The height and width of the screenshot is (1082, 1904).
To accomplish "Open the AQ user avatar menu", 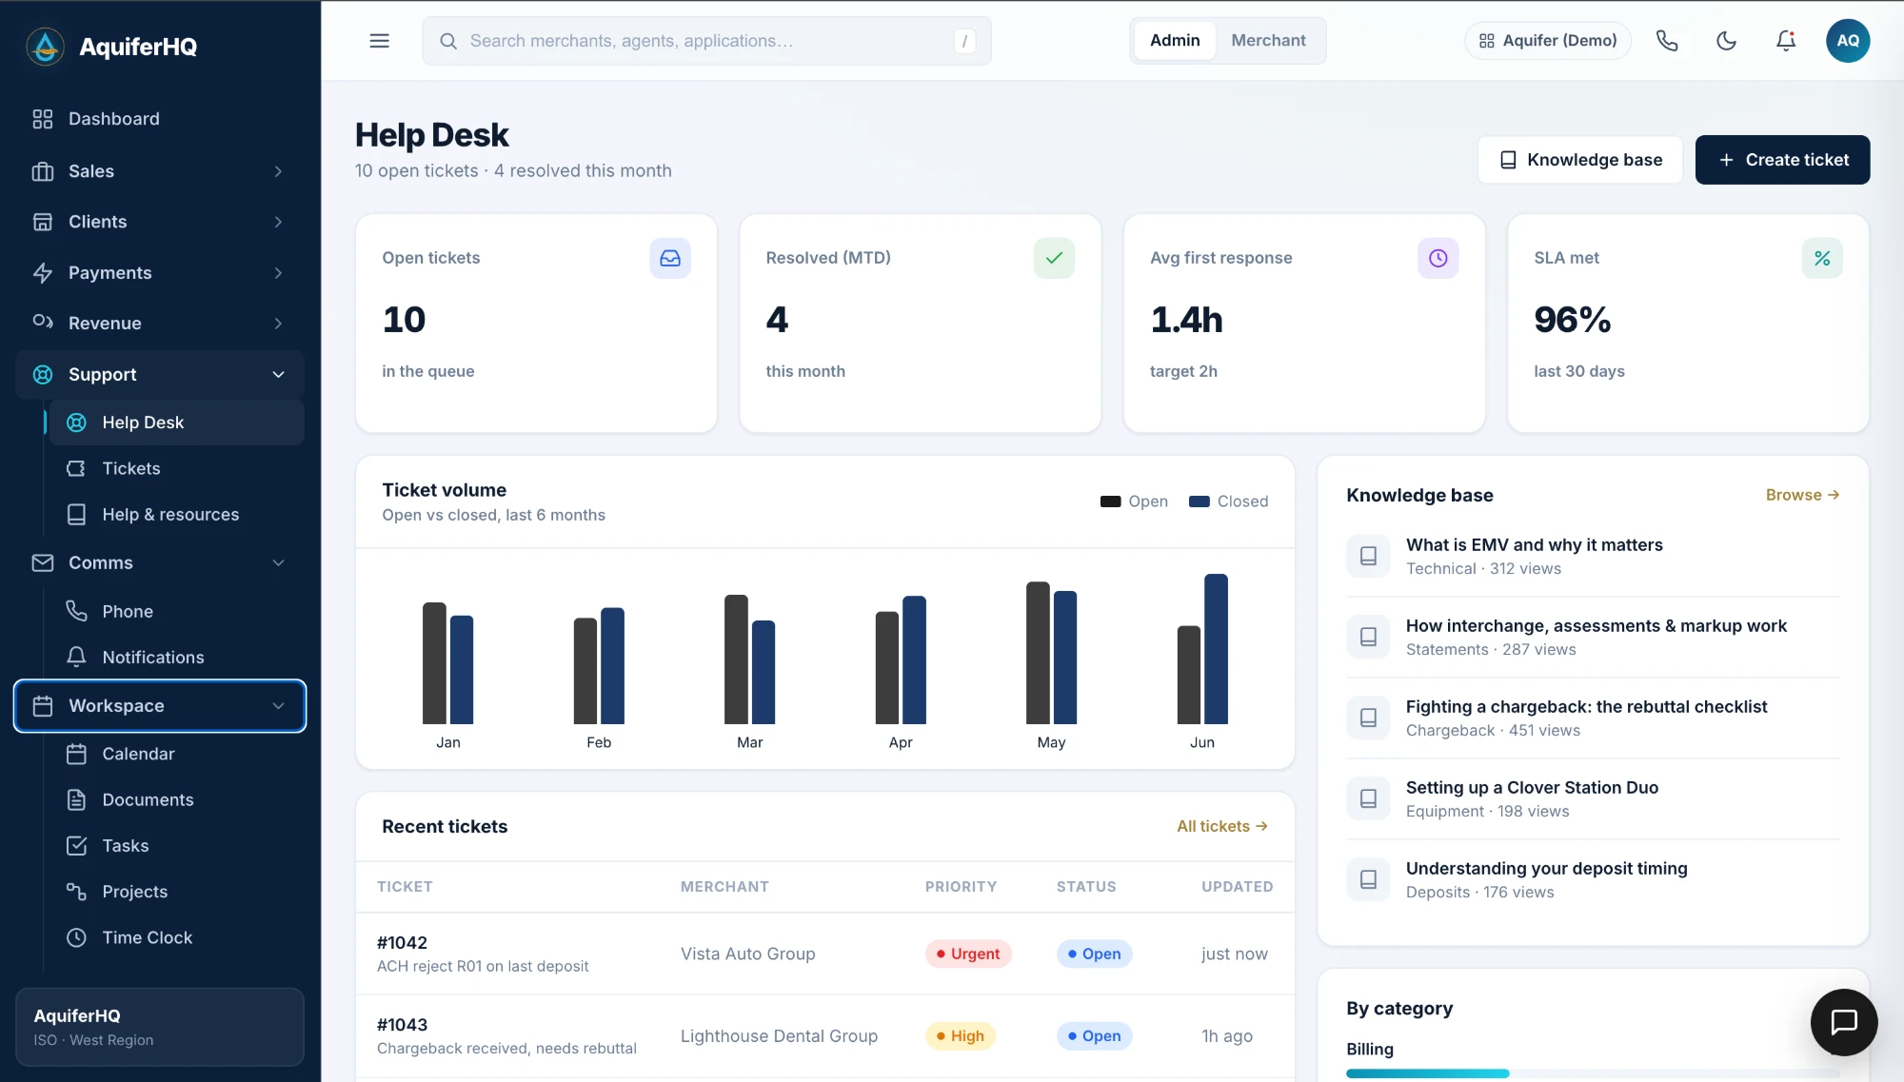I will [1848, 41].
